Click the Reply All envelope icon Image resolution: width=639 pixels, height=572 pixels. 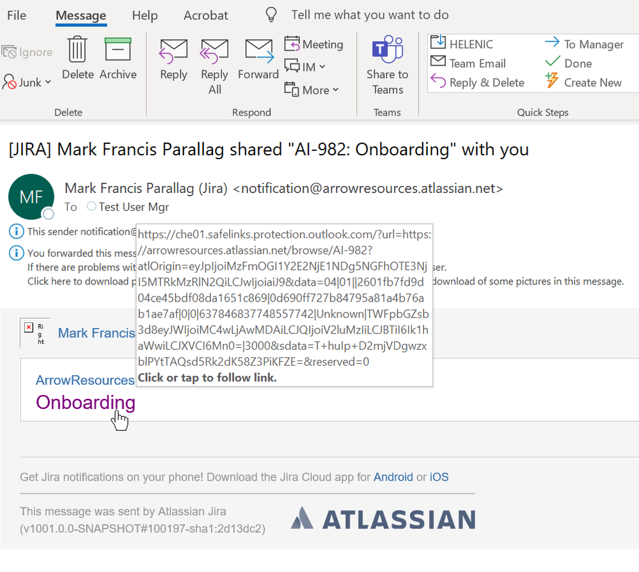214,51
